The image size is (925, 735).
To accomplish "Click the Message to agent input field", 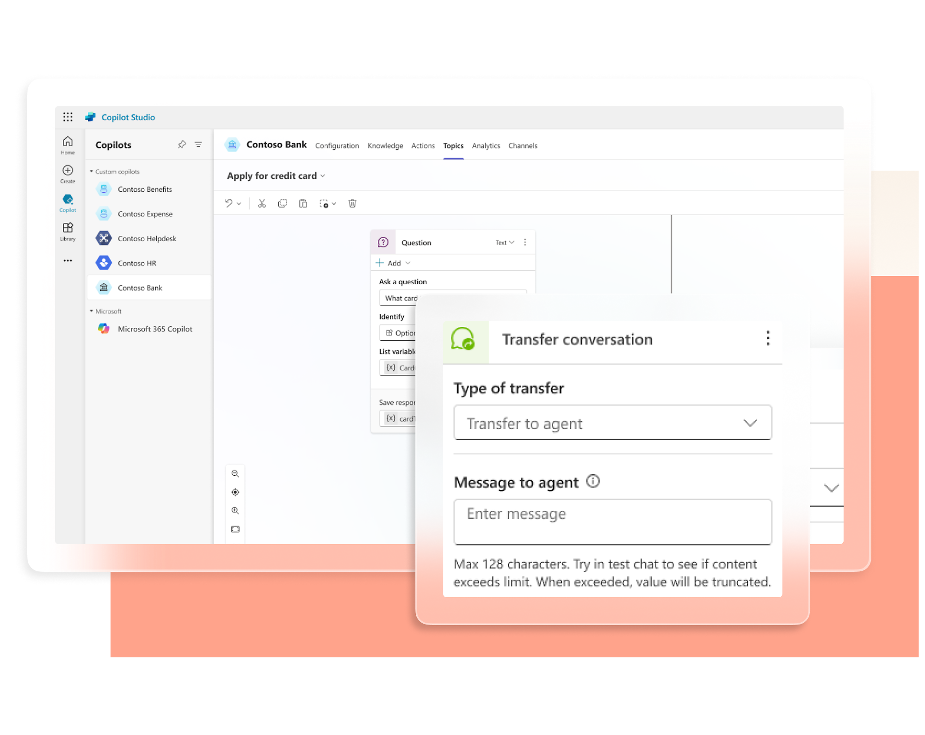I will click(x=613, y=515).
